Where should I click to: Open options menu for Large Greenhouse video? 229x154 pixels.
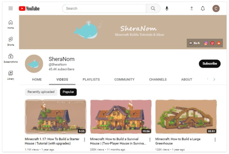(215, 139)
